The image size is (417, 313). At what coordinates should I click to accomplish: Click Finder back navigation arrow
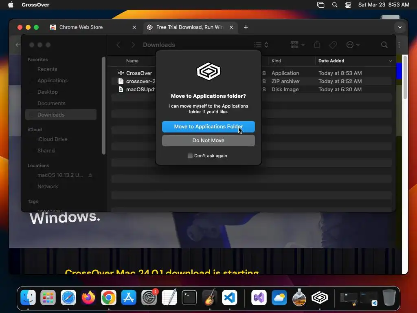[119, 45]
